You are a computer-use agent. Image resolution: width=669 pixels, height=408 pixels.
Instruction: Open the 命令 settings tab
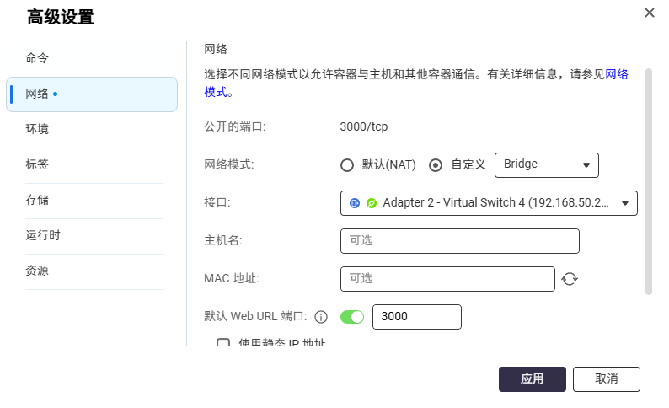tap(37, 58)
